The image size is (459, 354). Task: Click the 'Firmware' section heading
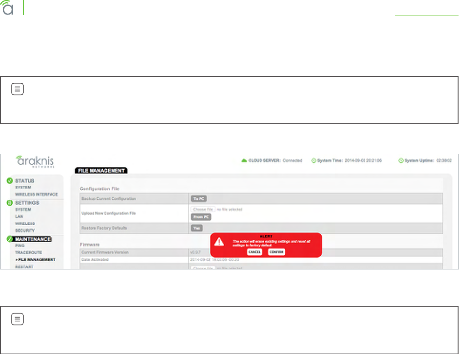click(90, 244)
